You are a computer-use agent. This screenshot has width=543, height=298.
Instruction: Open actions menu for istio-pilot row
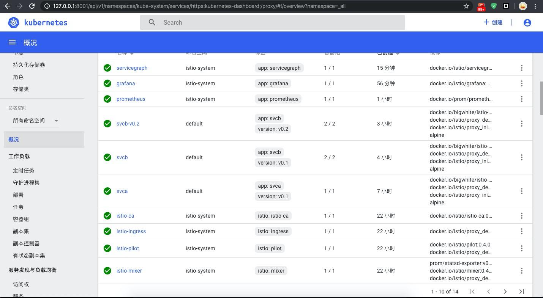522,248
